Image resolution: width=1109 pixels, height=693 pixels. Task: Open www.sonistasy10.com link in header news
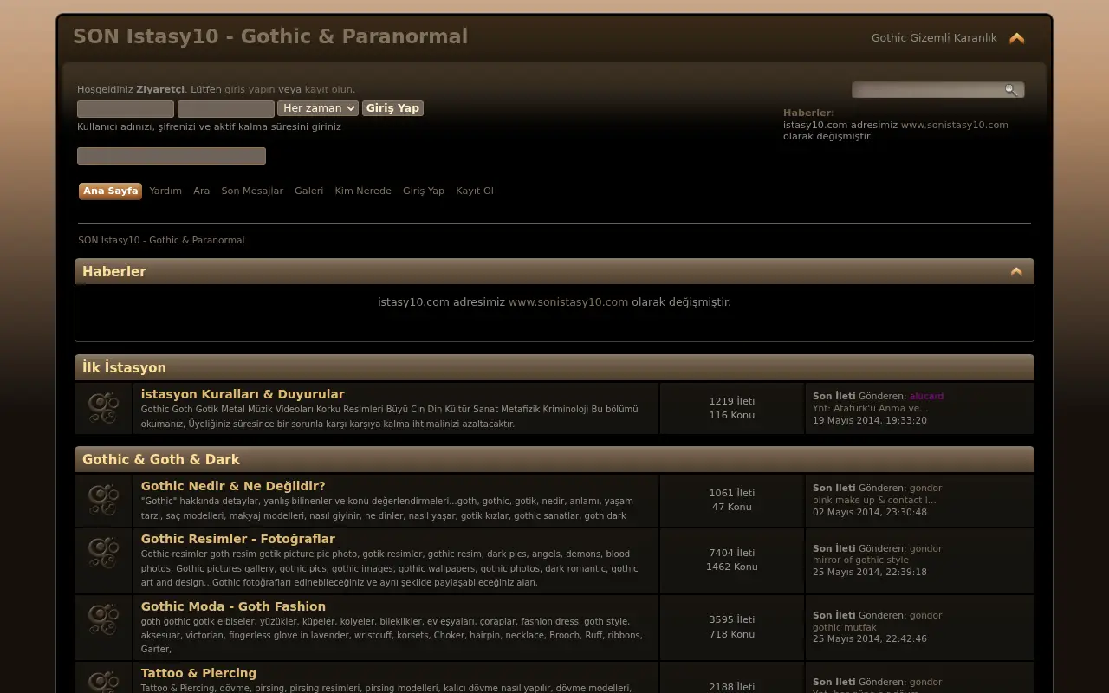click(x=955, y=125)
